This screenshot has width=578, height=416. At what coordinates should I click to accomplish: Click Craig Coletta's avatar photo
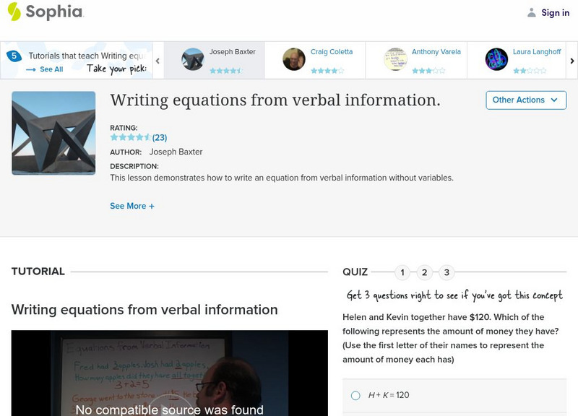(294, 59)
